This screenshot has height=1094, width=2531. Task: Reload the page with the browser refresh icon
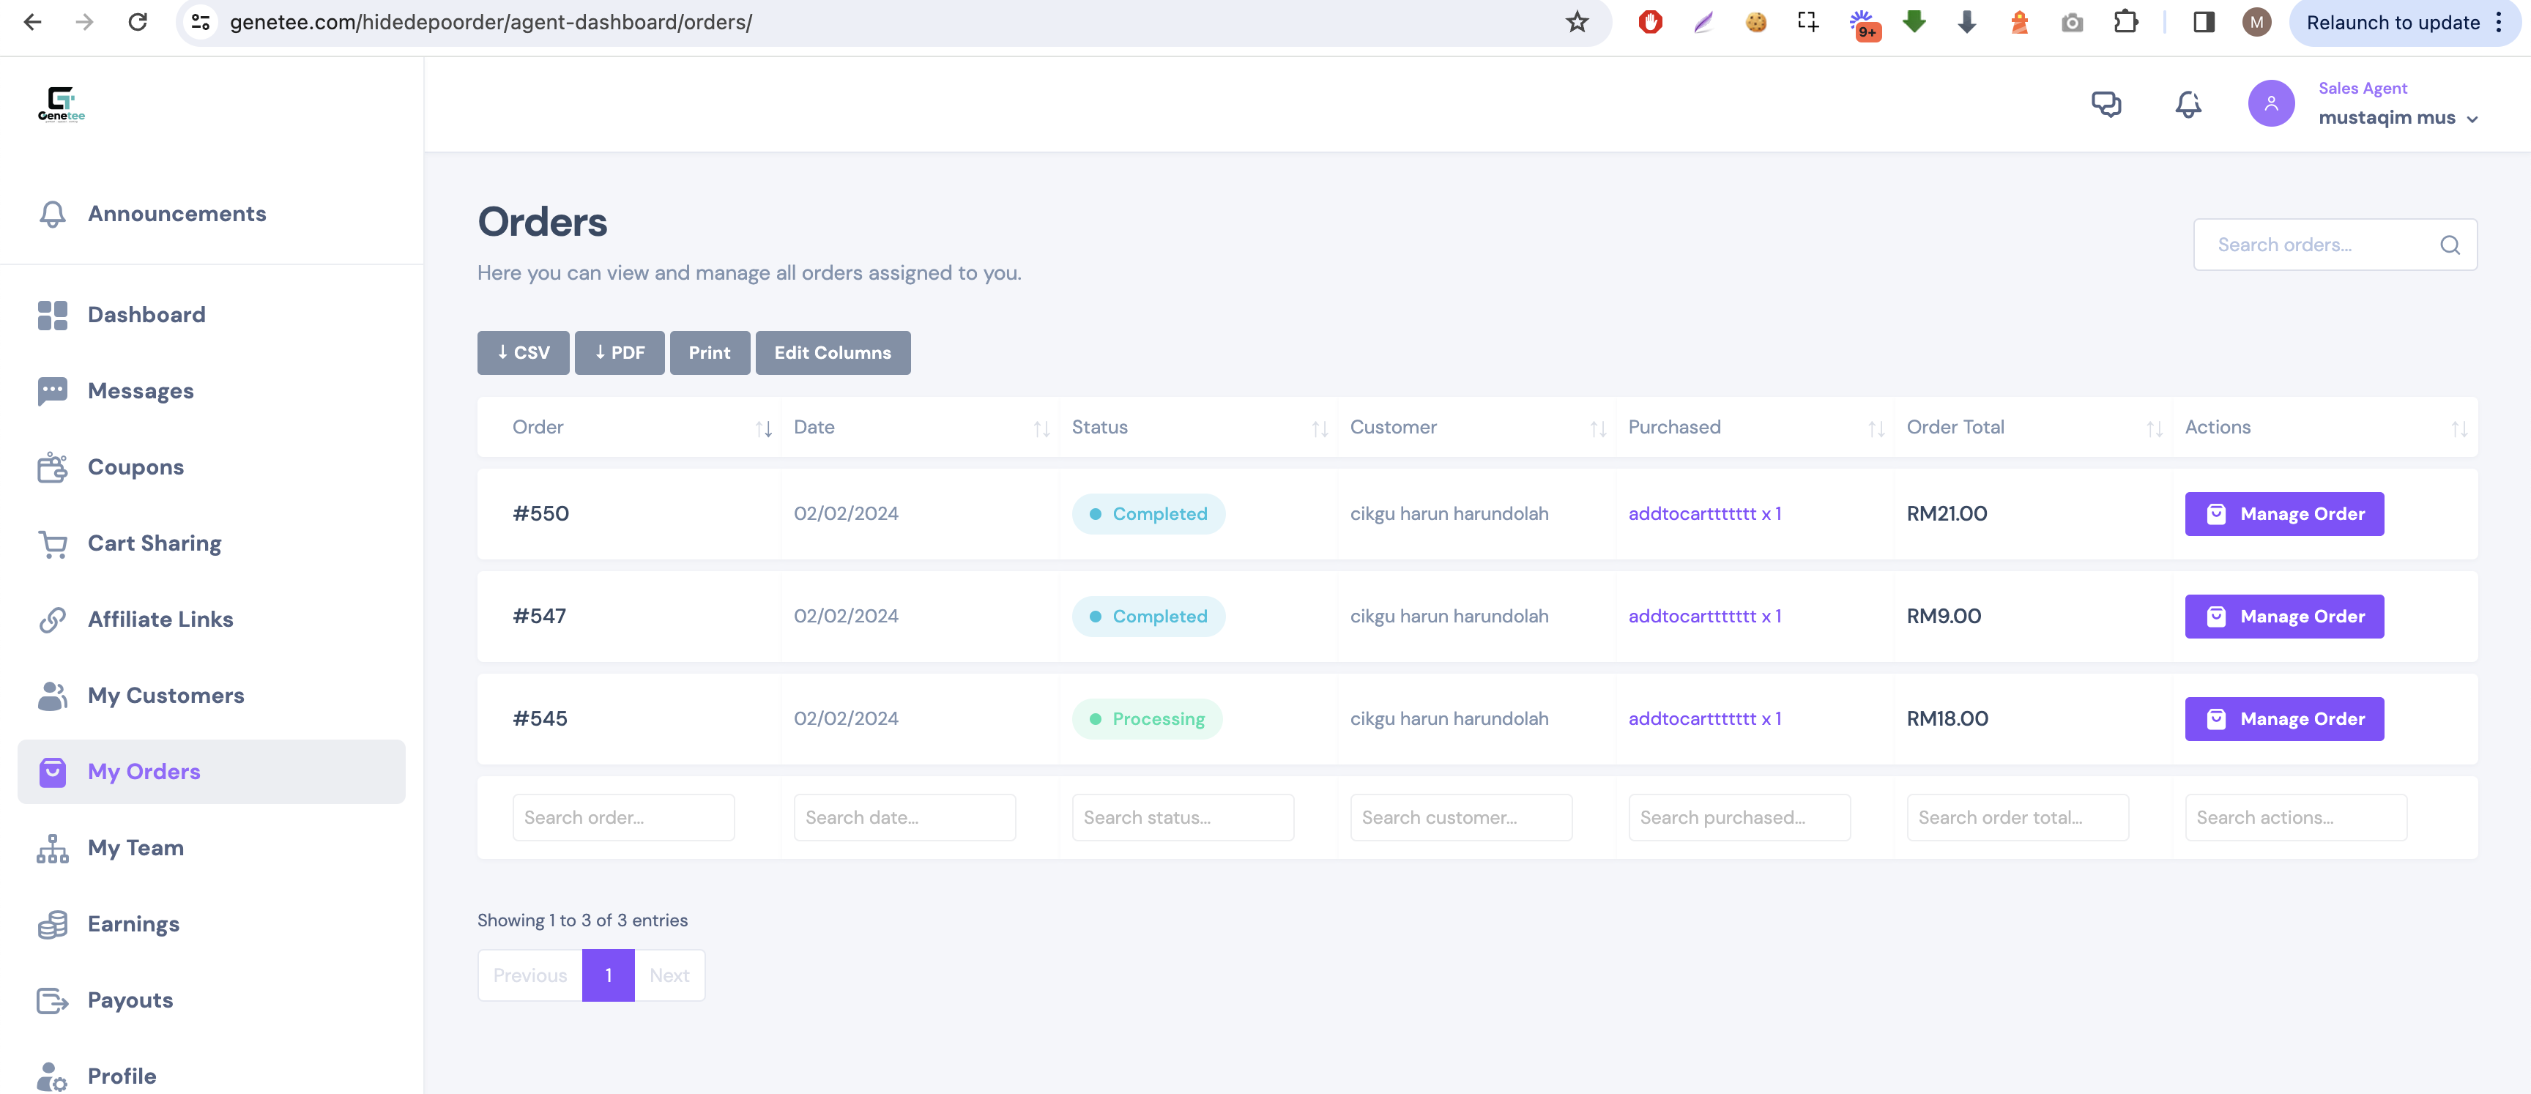[138, 22]
